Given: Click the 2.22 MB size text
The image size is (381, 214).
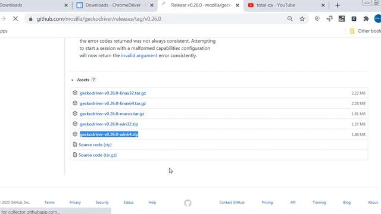Looking at the screenshot, I should click(x=358, y=93).
